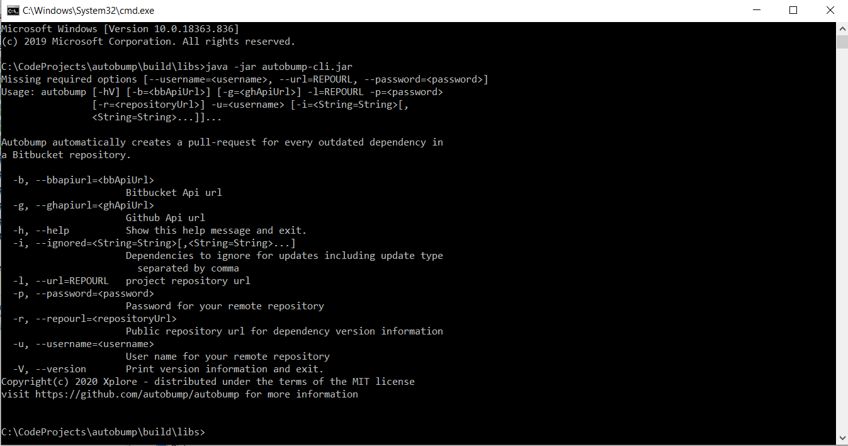Open the cmd.exe system menu icon
Image resolution: width=848 pixels, height=446 pixels.
coord(11,10)
